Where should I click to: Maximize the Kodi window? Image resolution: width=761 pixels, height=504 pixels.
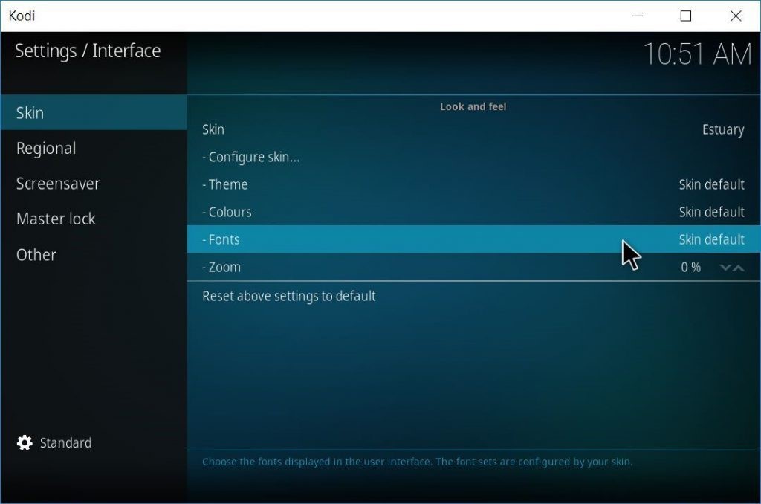pyautogui.click(x=686, y=16)
